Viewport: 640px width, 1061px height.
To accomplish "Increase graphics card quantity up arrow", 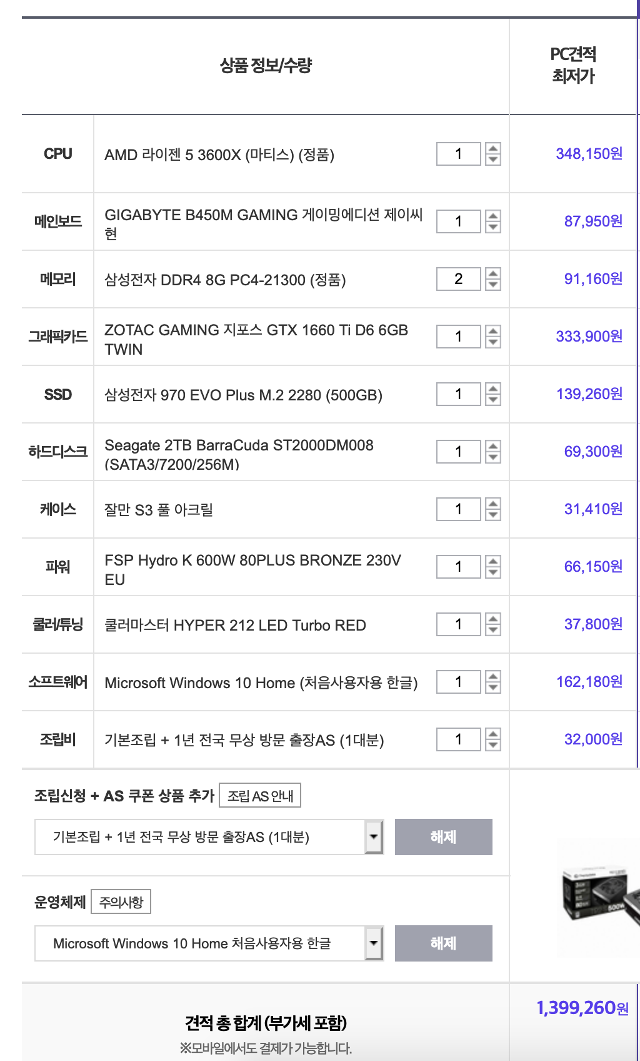I will (x=493, y=331).
